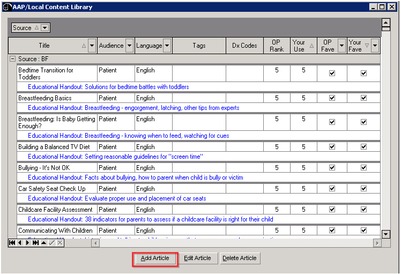Click the Source sort triangle indicator
Image resolution: width=401 pixels, height=274 pixels.
pyautogui.click(x=37, y=27)
